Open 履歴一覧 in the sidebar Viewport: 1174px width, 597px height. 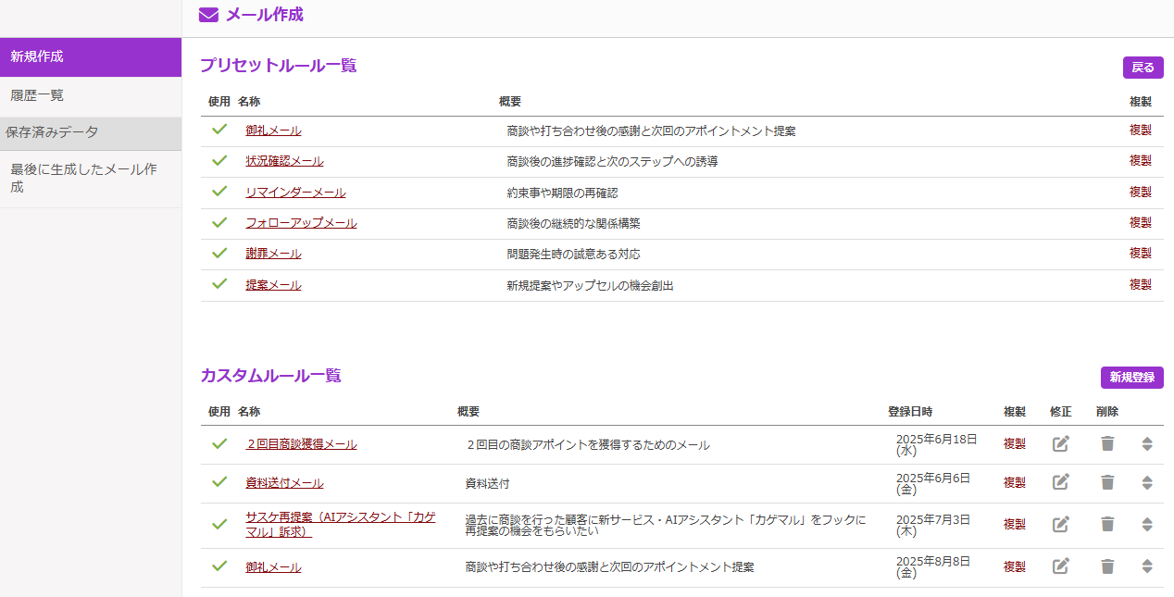click(37, 95)
